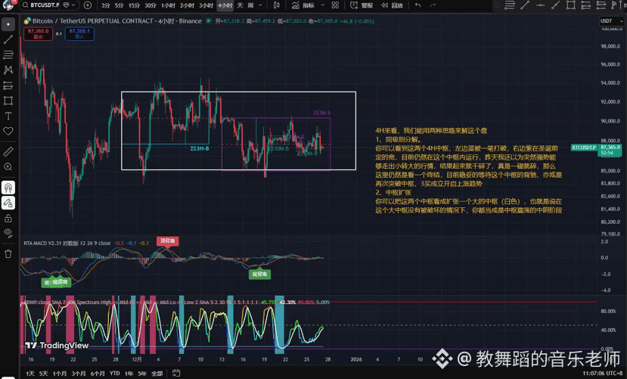
Task: Click the add symbol plus icon
Action: (88, 5)
